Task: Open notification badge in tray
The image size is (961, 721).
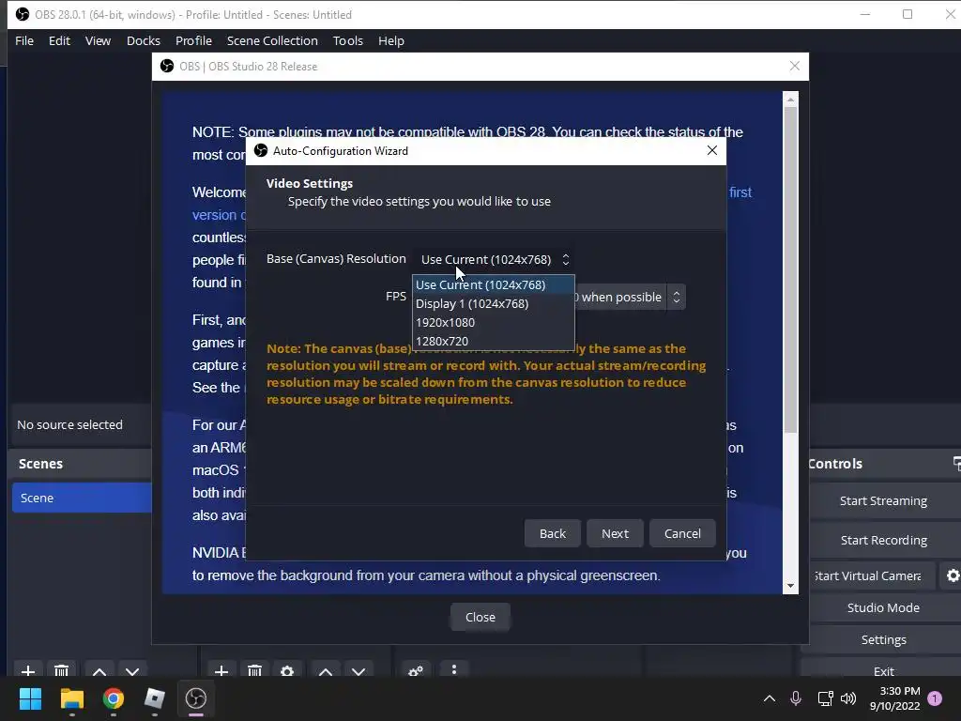Action: (x=935, y=698)
